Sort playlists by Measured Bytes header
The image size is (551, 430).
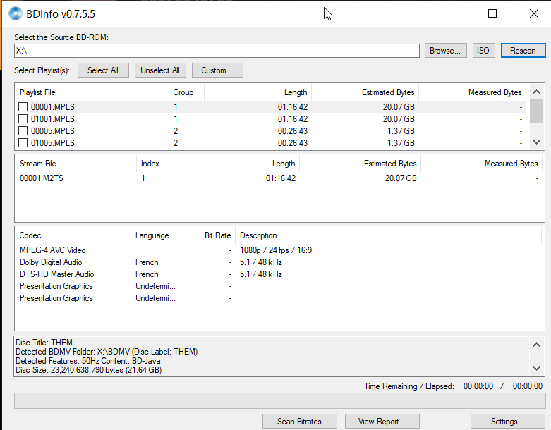[x=472, y=92]
